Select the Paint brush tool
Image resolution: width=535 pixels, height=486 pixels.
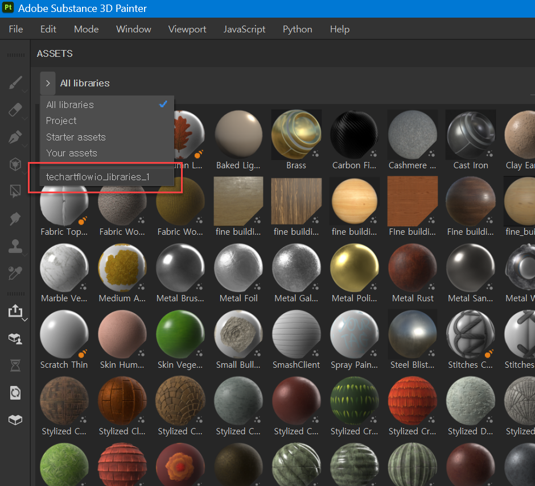[15, 82]
